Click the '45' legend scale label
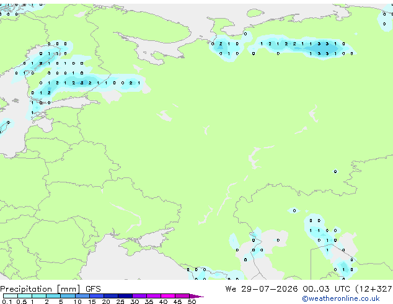Image resolution: width=393 pixels, height=304 pixels. tap(177, 302)
